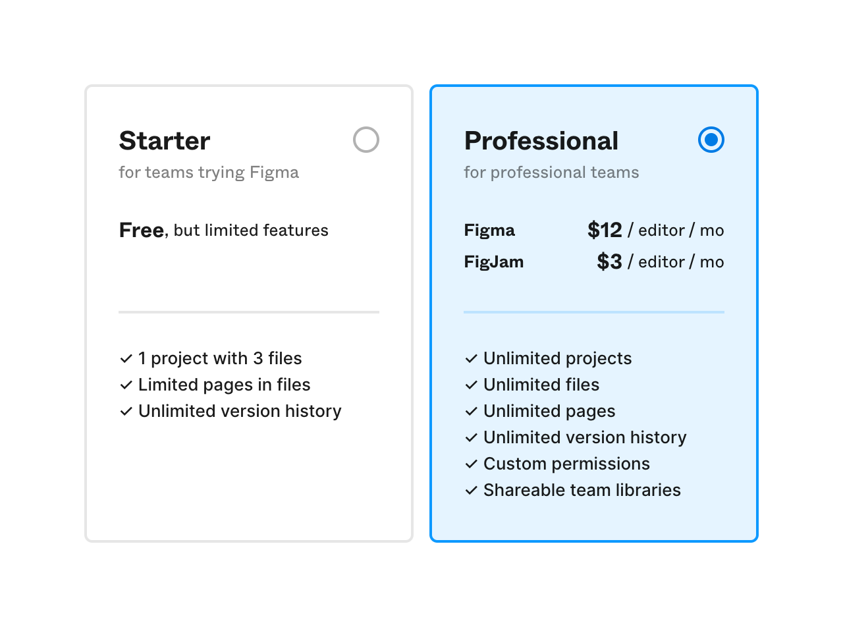
Task: Click "Free, but limited features" text
Action: (223, 230)
